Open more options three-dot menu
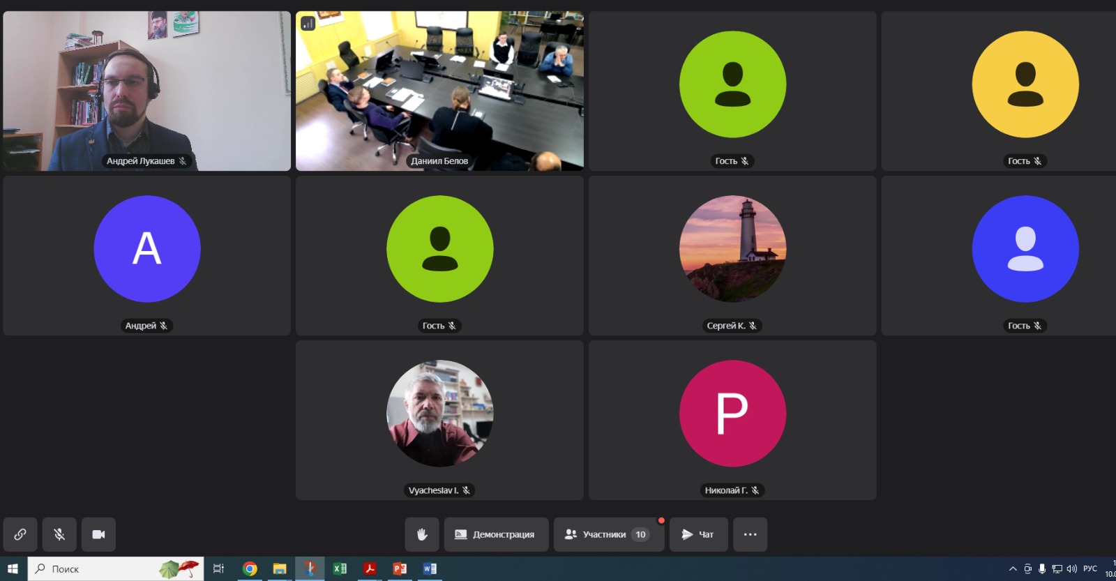This screenshot has height=581, width=1116. click(750, 534)
